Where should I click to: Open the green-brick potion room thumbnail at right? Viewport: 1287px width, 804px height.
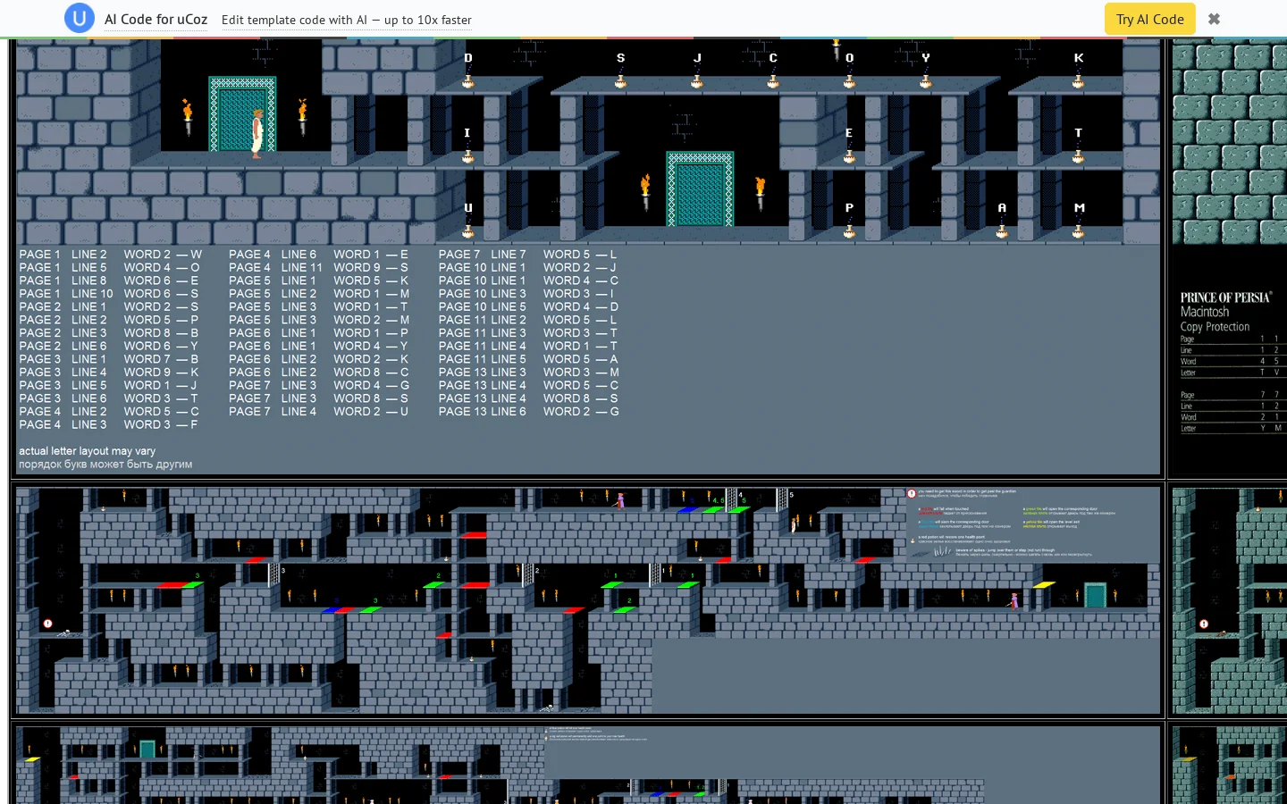click(x=1228, y=143)
